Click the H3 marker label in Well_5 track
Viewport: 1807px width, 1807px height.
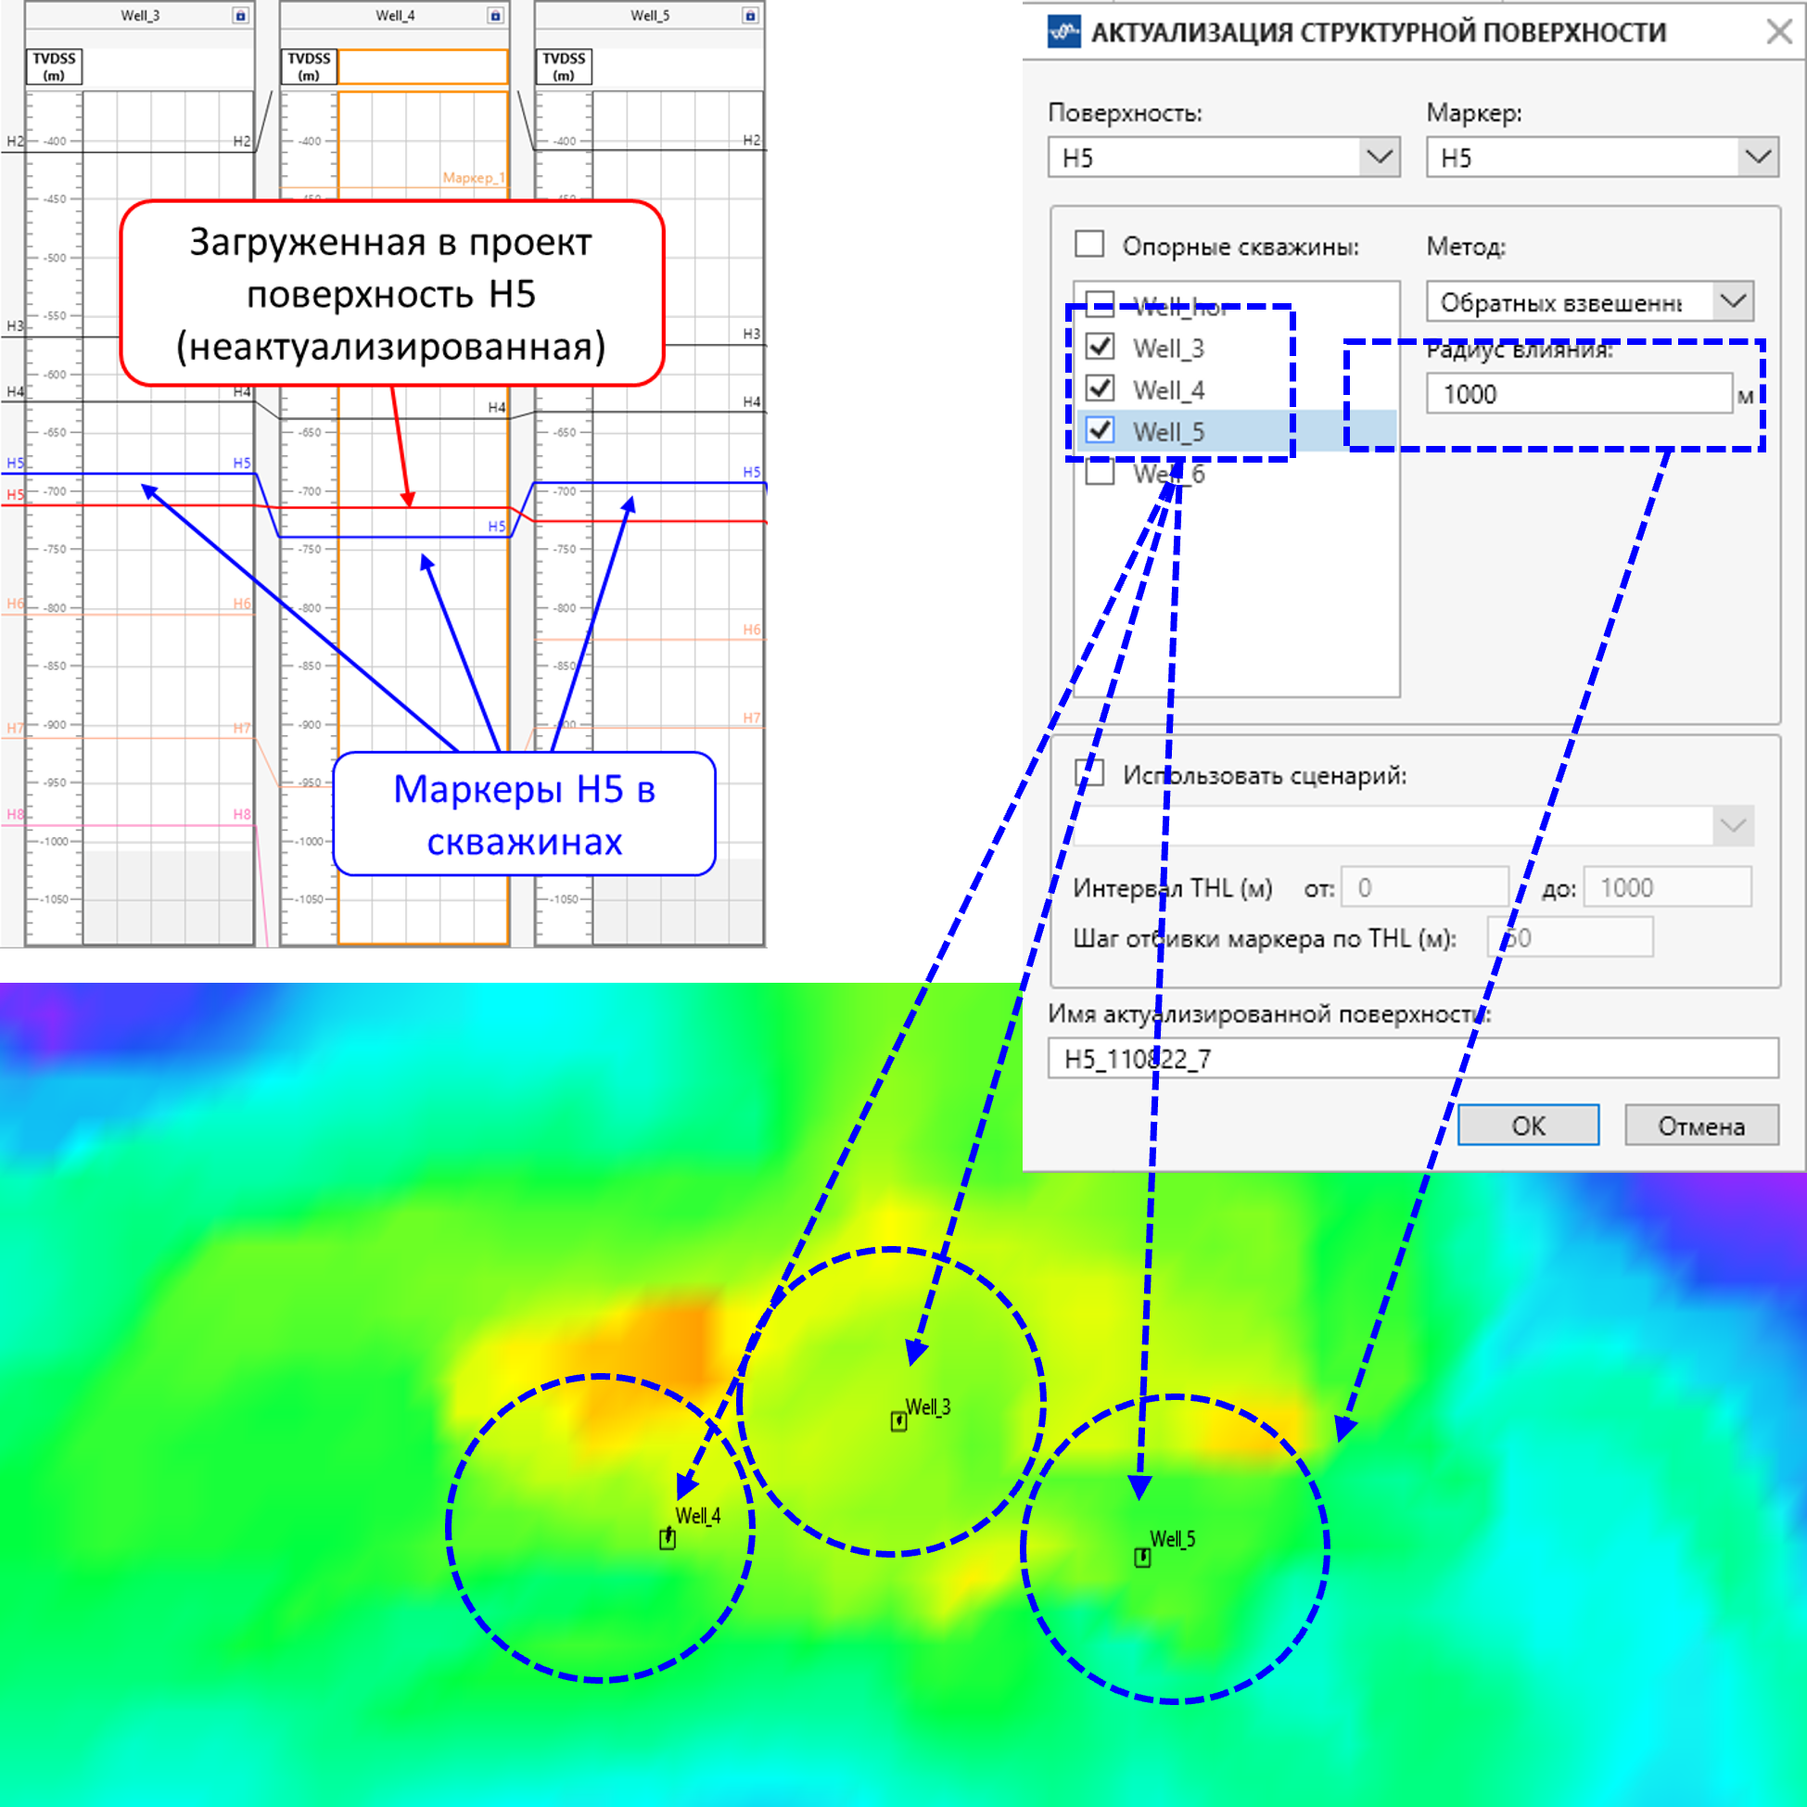click(x=752, y=334)
